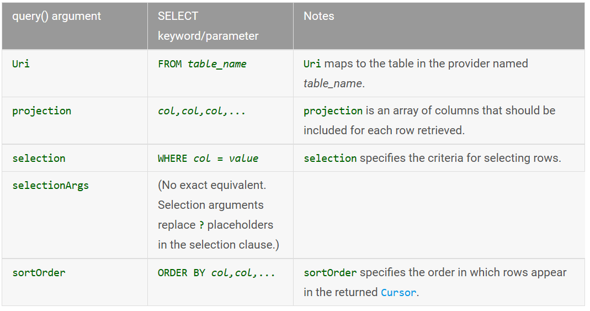This screenshot has height=311, width=590.
Task: Click the 'projection is an array' note
Action: pyautogui.click(x=429, y=120)
